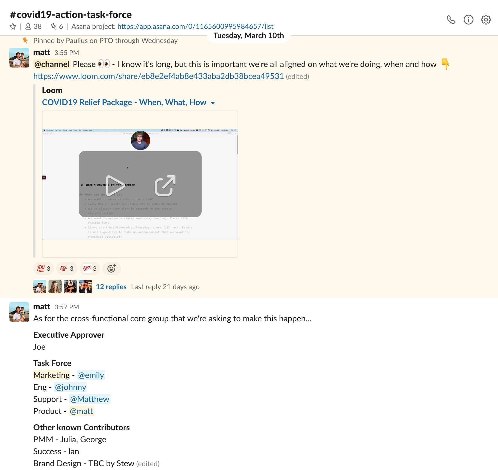Click the @emily mention

(91, 375)
